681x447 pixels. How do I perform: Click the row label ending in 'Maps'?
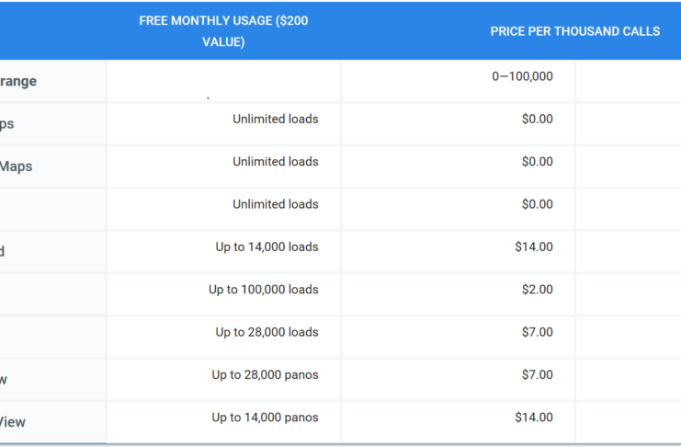click(16, 166)
